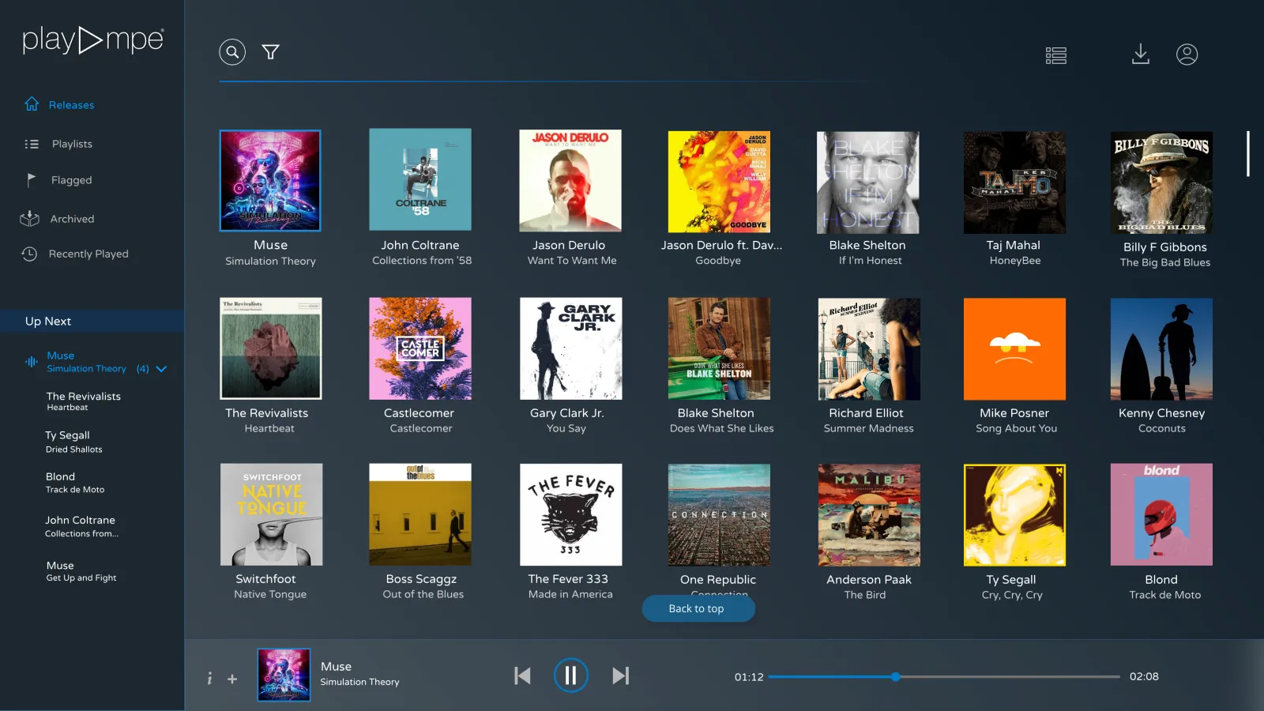The image size is (1264, 711).
Task: Open Blond Track de Moto grid cover
Action: pyautogui.click(x=1162, y=514)
